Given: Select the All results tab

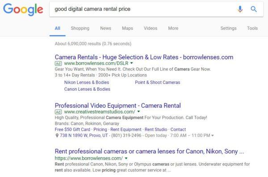Looking at the screenshot, I should [58, 28].
